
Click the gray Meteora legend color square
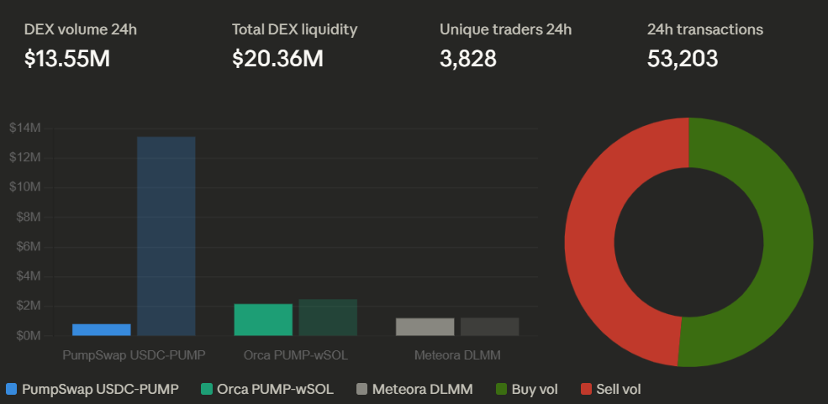coord(361,390)
